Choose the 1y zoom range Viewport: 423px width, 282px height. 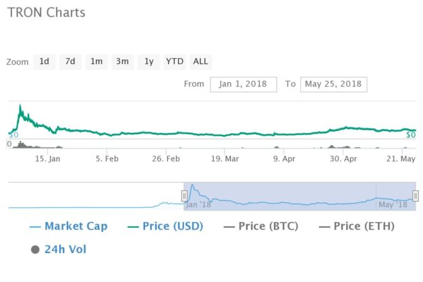click(x=148, y=61)
